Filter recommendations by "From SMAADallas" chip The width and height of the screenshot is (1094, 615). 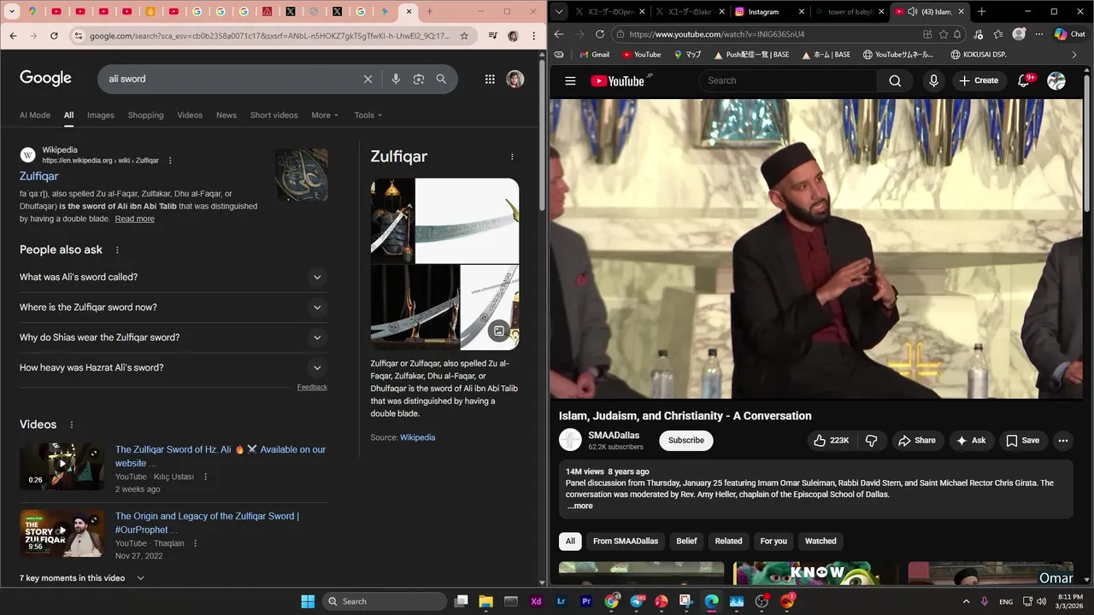click(626, 541)
